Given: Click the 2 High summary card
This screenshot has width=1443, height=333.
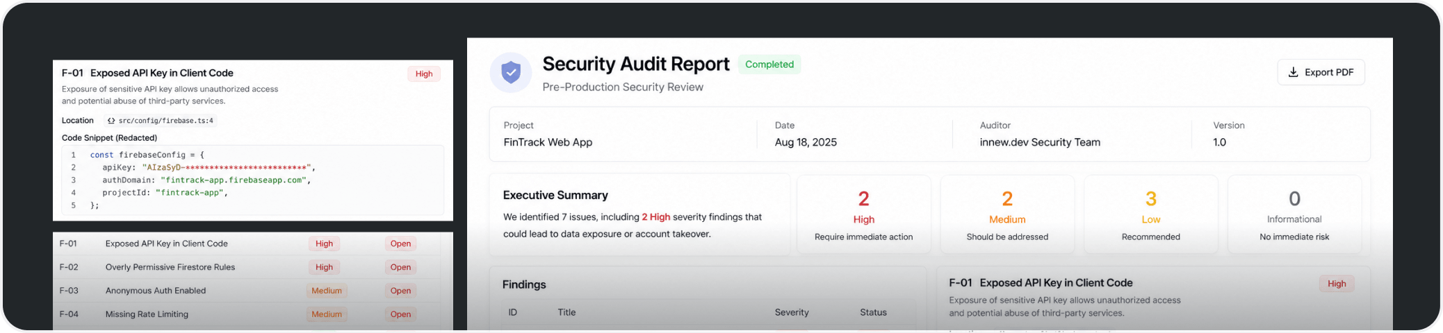Looking at the screenshot, I should point(864,214).
